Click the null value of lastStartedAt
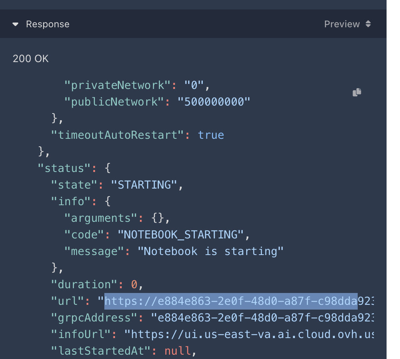This screenshot has width=400, height=359. click(177, 351)
